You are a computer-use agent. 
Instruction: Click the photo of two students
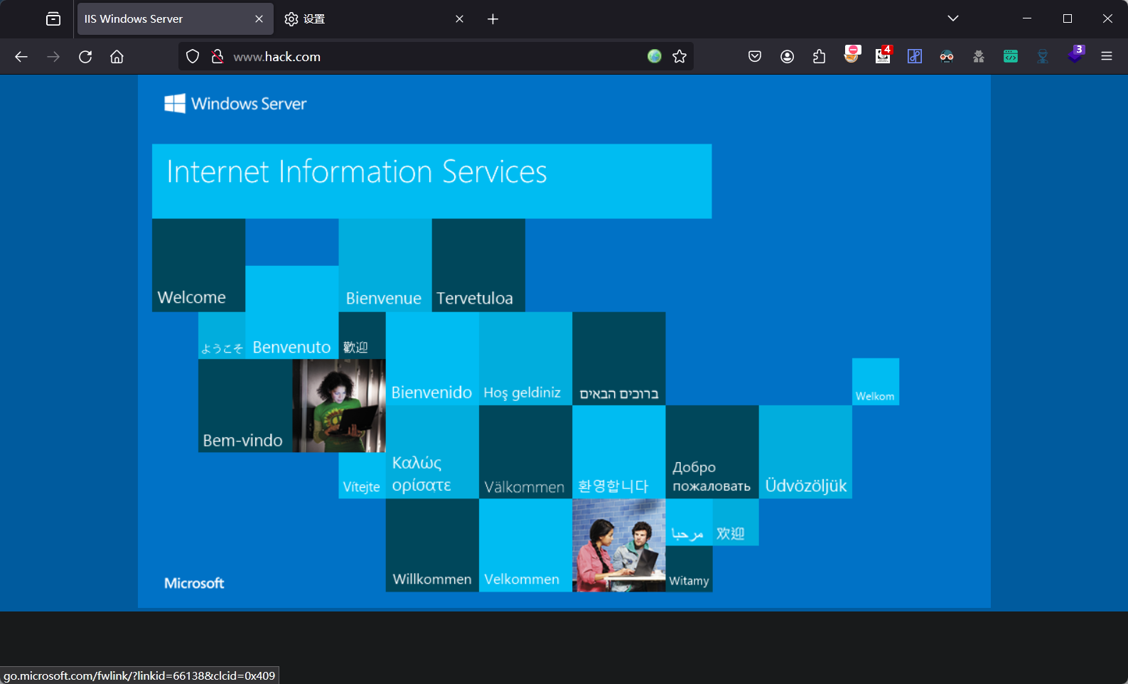[619, 545]
